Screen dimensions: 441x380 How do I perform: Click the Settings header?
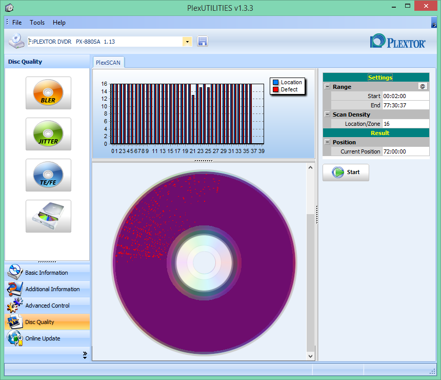(376, 77)
